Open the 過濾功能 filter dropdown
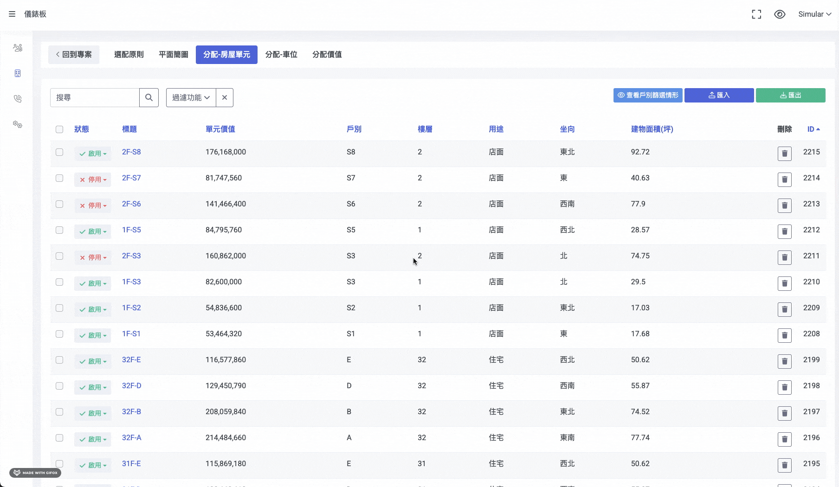Image resolution: width=839 pixels, height=487 pixels. click(x=191, y=97)
